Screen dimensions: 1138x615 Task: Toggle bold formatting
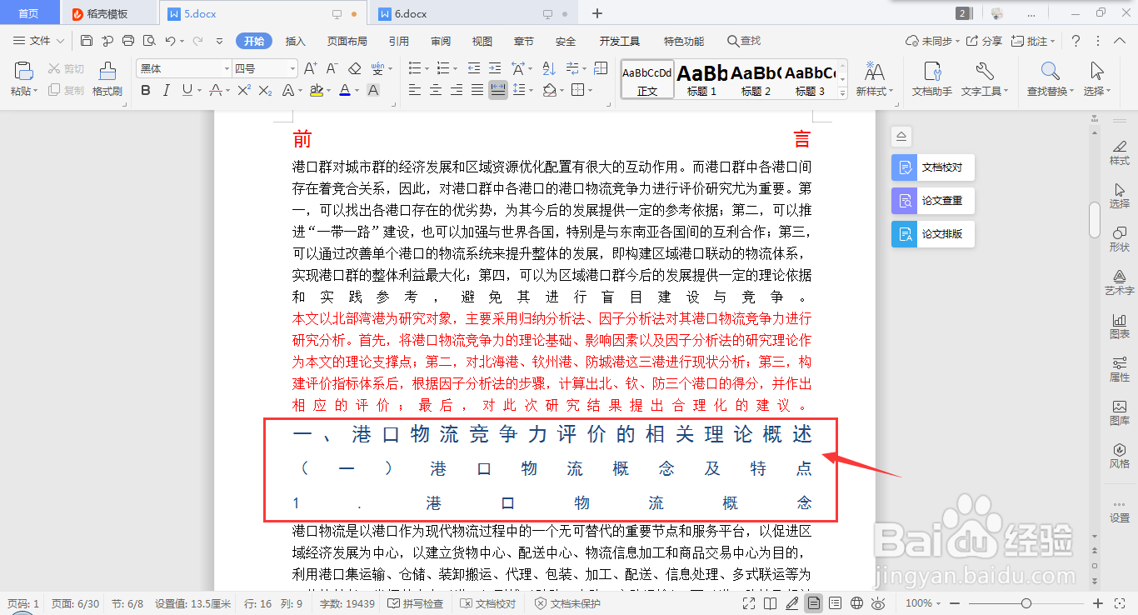coord(147,91)
